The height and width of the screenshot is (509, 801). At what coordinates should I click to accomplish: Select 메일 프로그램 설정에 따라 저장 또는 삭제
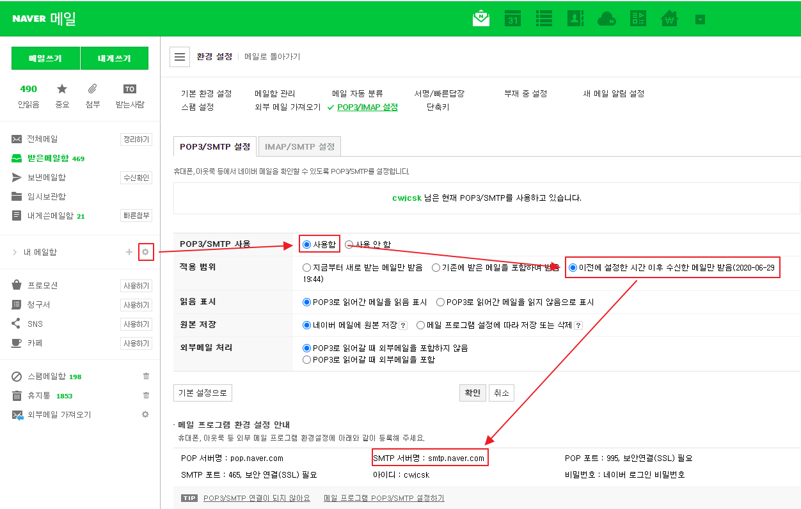pos(420,325)
